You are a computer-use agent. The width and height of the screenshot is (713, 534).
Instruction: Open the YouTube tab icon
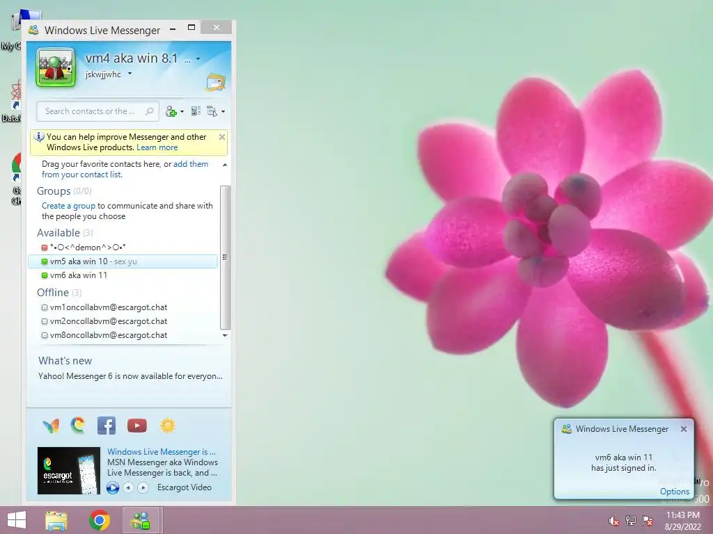tap(137, 426)
